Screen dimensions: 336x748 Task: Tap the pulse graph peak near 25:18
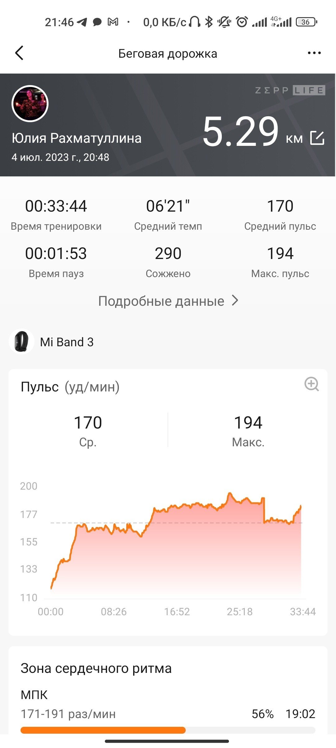230,493
